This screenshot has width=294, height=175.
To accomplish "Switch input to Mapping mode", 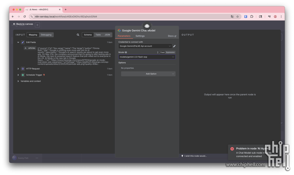I will pyautogui.click(x=33, y=35).
